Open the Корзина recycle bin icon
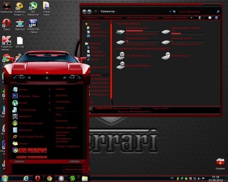228x182 pixels. 220,164
